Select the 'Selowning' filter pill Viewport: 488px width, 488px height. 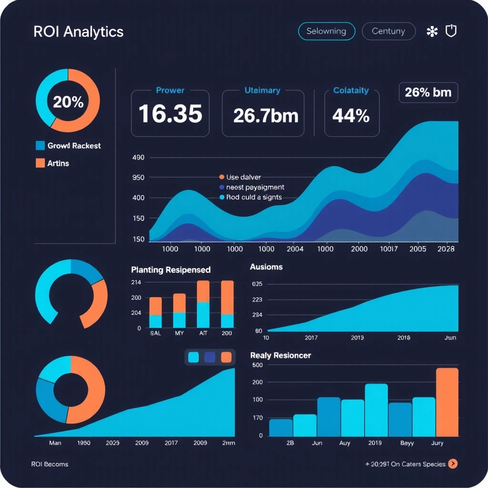pyautogui.click(x=326, y=31)
